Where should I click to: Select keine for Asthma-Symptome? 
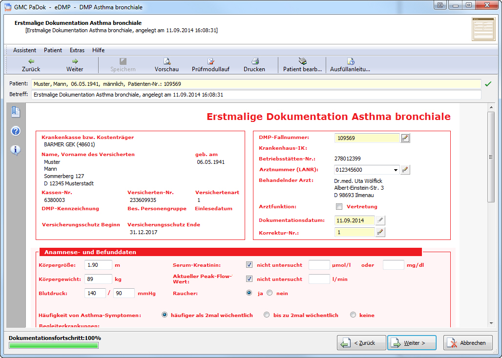point(353,315)
